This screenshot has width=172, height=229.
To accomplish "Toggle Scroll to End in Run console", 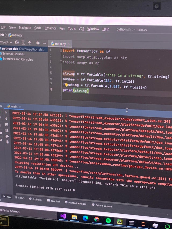I will coord(7,130).
